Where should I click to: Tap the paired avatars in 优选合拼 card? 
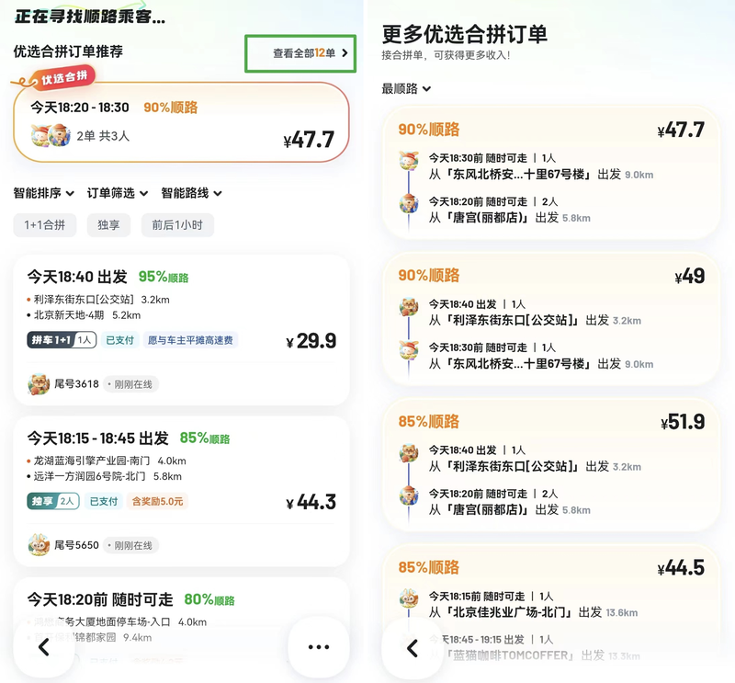(51, 135)
